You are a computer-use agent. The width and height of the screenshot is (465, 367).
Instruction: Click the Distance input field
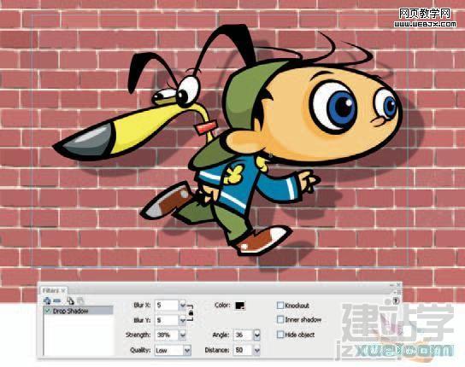(243, 350)
